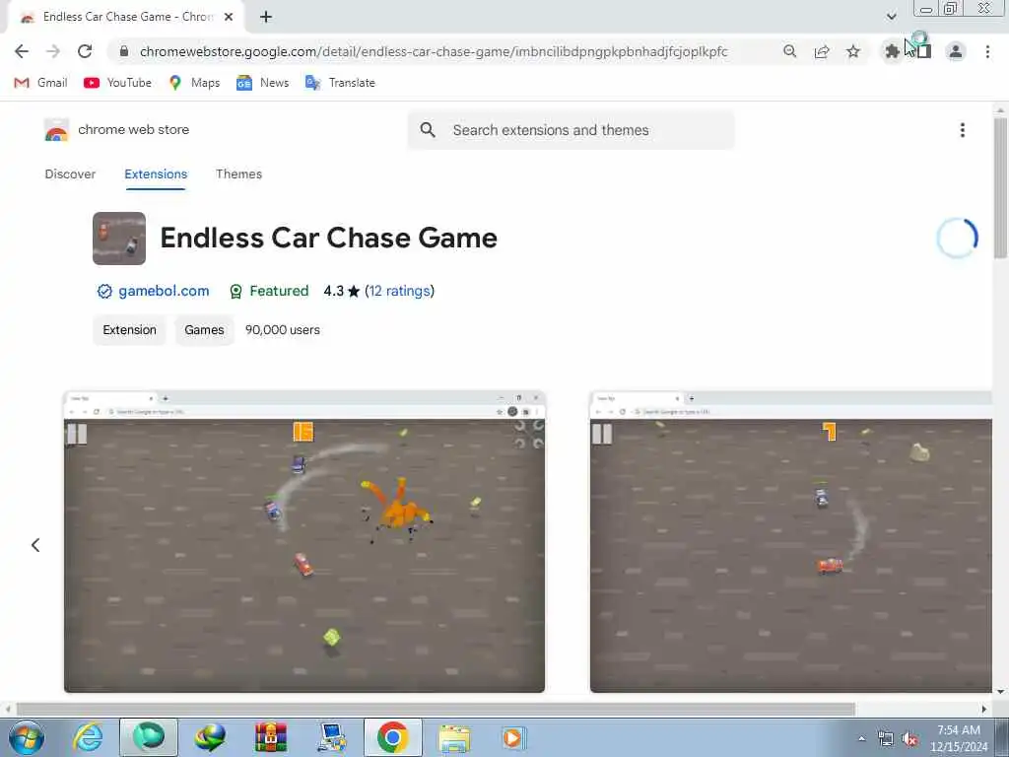
Task: Open the Chrome profile avatar
Action: 956,51
